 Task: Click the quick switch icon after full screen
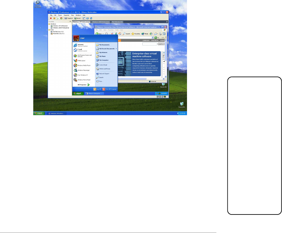click(91, 18)
